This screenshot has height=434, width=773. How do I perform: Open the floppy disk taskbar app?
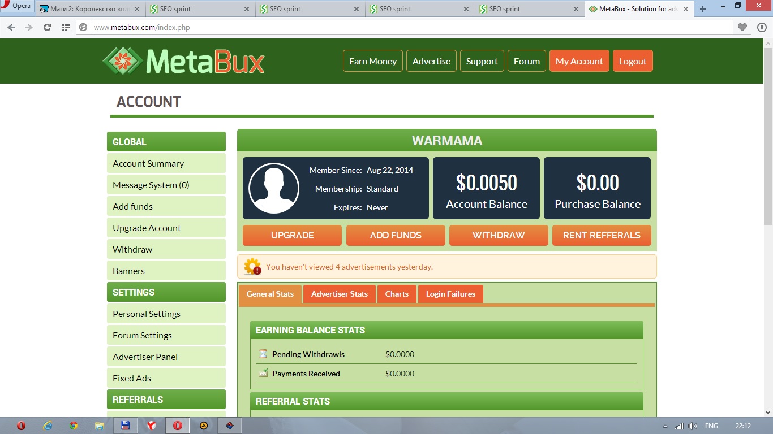(x=126, y=426)
